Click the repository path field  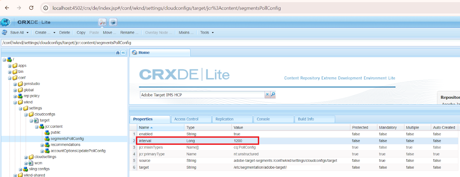pyautogui.click(x=230, y=43)
